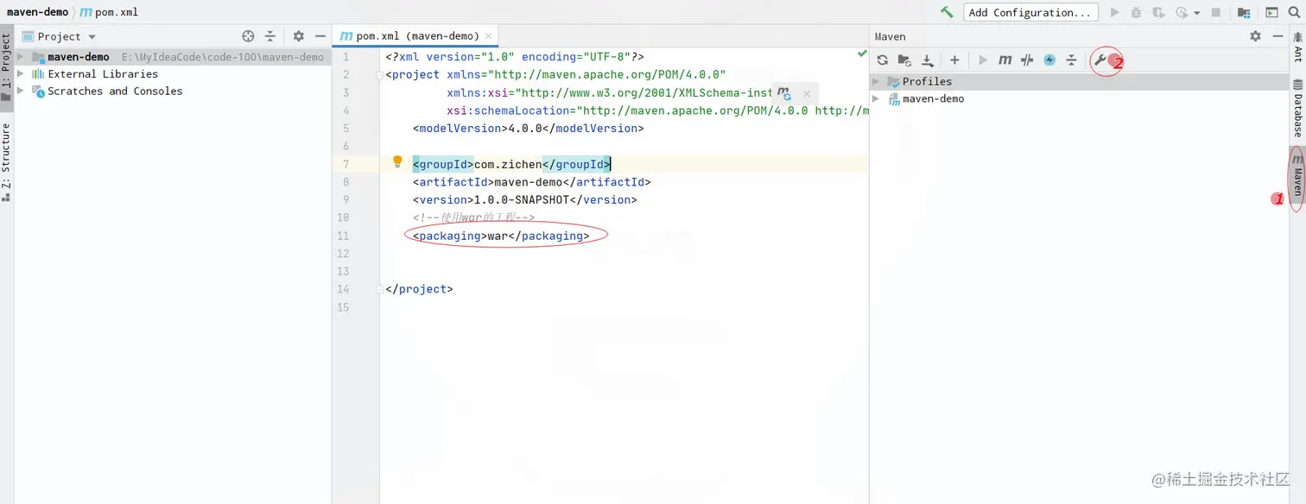Toggle Maven Offline Mode lightning icon
The height and width of the screenshot is (504, 1306).
[1049, 60]
